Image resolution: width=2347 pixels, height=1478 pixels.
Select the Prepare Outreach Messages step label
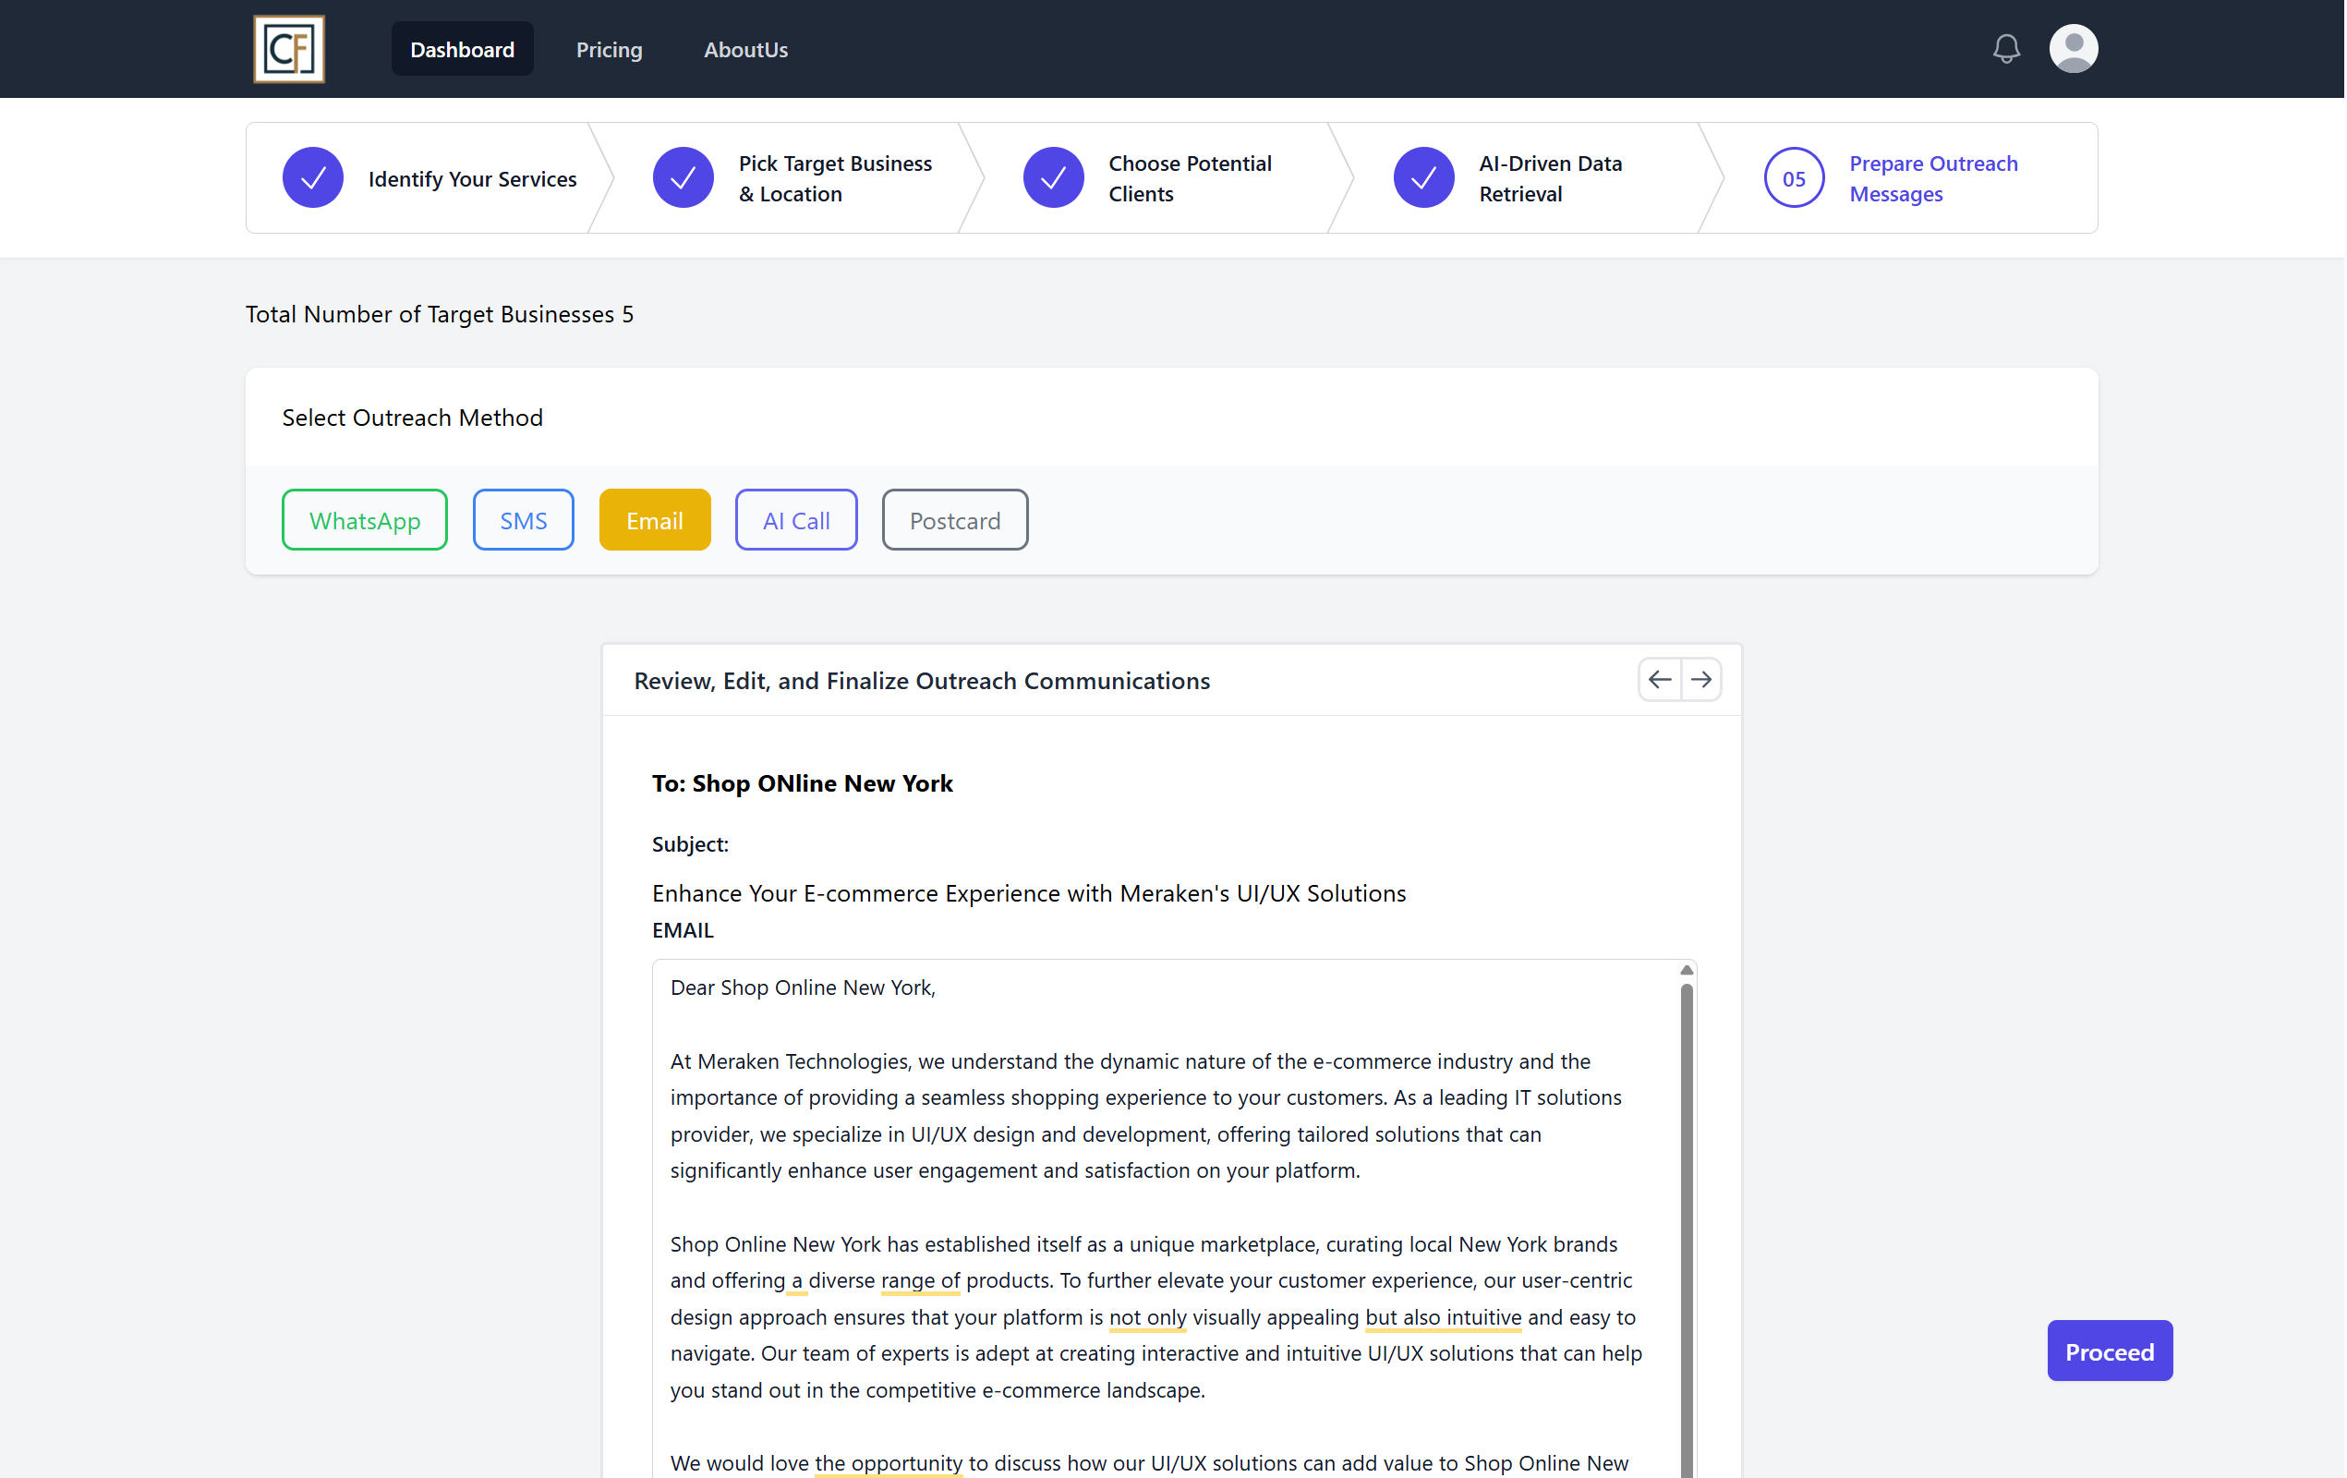[1934, 178]
